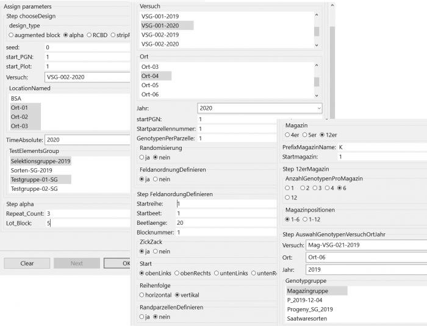The image size is (427, 326).
Task: Click Versuch list scroll-up arrow
Action: pyautogui.click(x=317, y=15)
